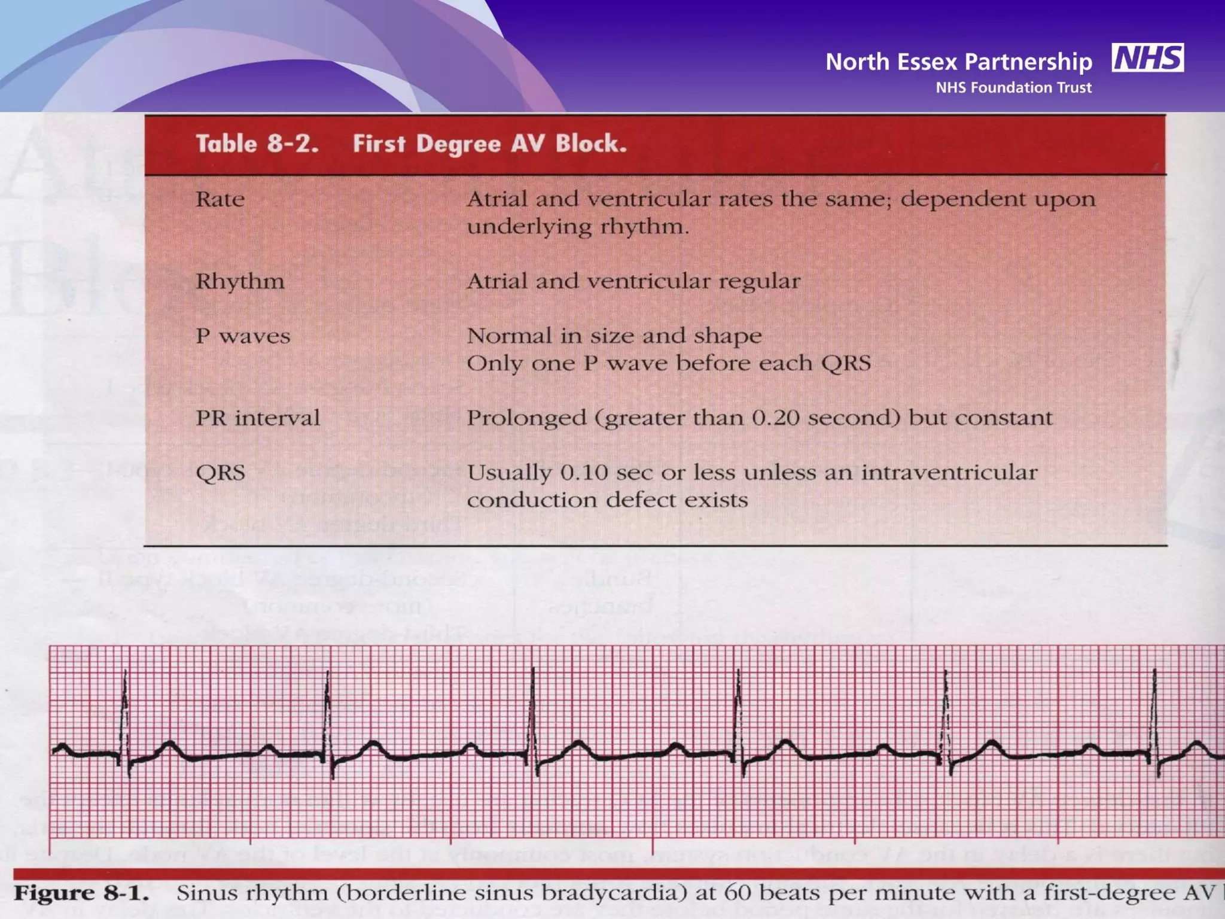Click 'Only one P wave before each QRS'
The image size is (1225, 919).
pyautogui.click(x=669, y=363)
